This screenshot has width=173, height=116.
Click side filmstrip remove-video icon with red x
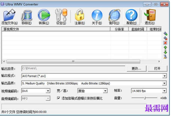click(x=165, y=38)
